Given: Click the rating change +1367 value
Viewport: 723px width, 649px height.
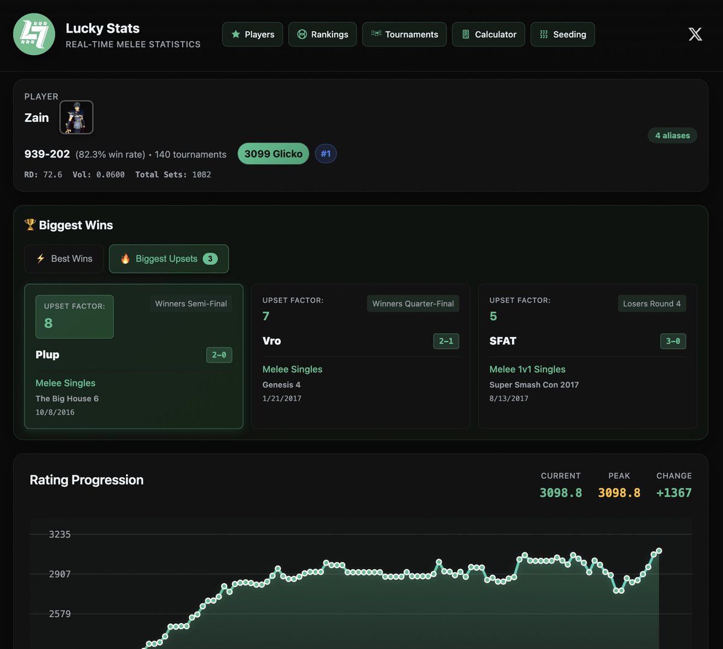Looking at the screenshot, I should tap(674, 493).
